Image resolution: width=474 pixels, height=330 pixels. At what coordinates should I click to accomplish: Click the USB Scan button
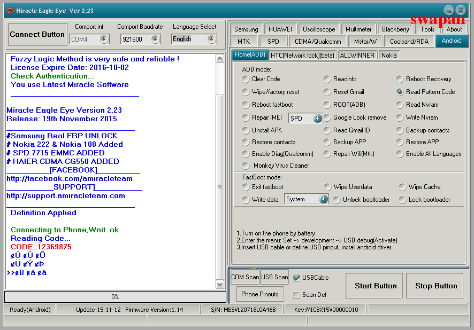(x=274, y=277)
